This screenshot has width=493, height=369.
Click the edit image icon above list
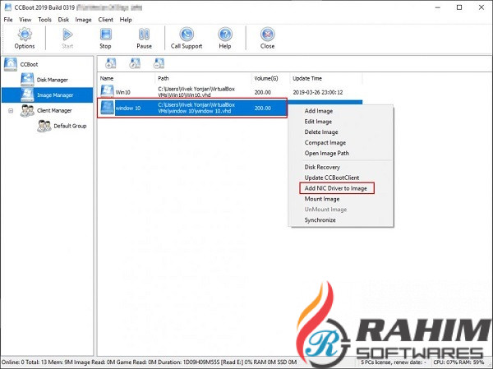tap(135, 63)
